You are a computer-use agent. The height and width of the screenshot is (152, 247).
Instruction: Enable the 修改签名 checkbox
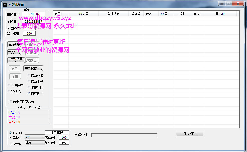coord(29,75)
